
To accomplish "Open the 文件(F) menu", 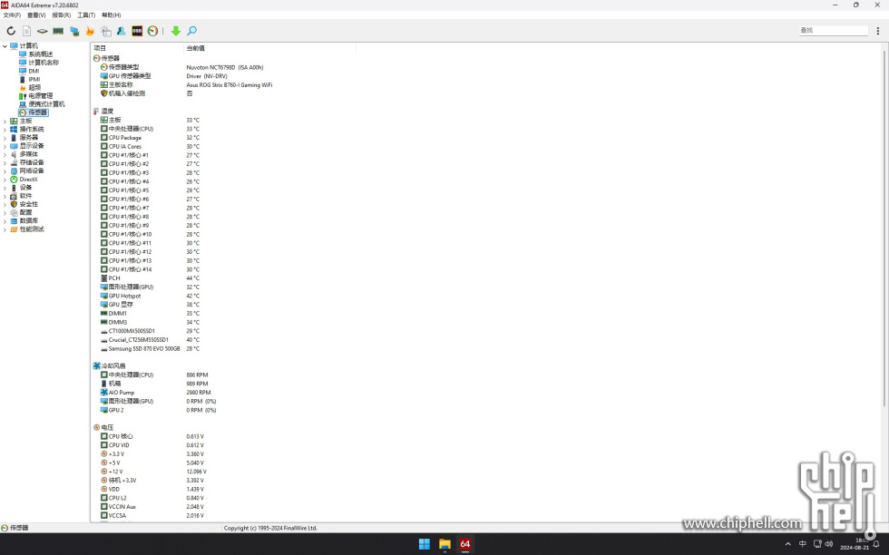I will click(x=12, y=15).
